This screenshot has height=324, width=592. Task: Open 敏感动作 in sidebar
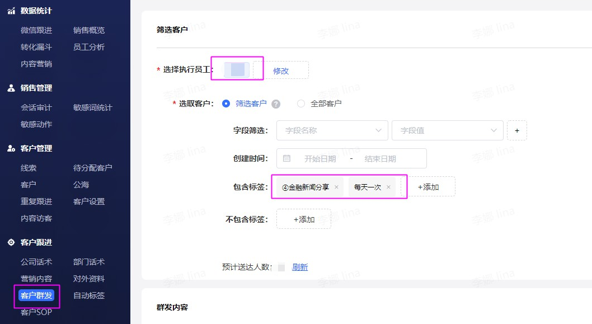(36, 124)
